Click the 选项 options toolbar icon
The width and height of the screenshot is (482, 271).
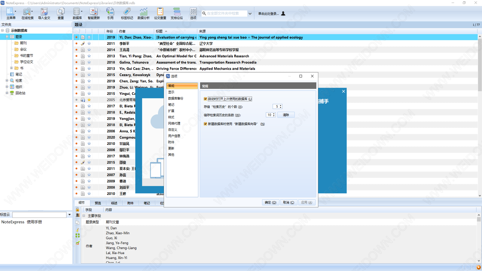[x=193, y=13]
